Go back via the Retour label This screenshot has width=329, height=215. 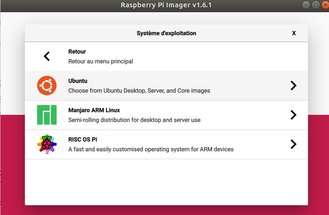click(x=77, y=52)
